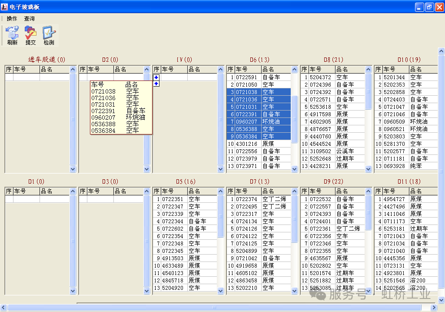
Task: Click the blue up-arrow icon in IV panel
Action: coord(156,83)
